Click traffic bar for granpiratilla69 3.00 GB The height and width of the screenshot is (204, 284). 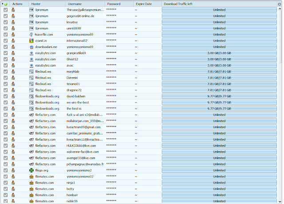pyautogui.click(x=219, y=53)
